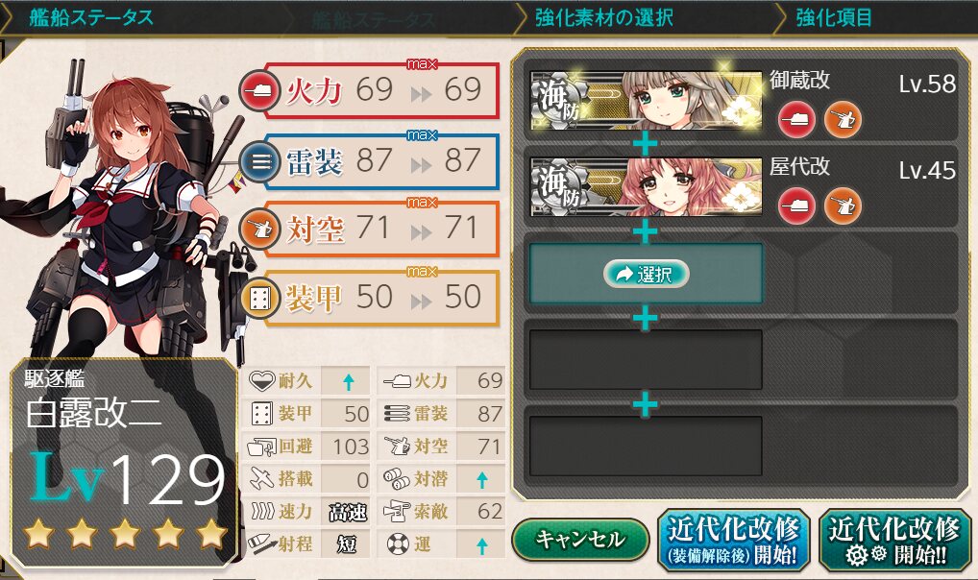Click the green キャンセル button

coord(580,540)
